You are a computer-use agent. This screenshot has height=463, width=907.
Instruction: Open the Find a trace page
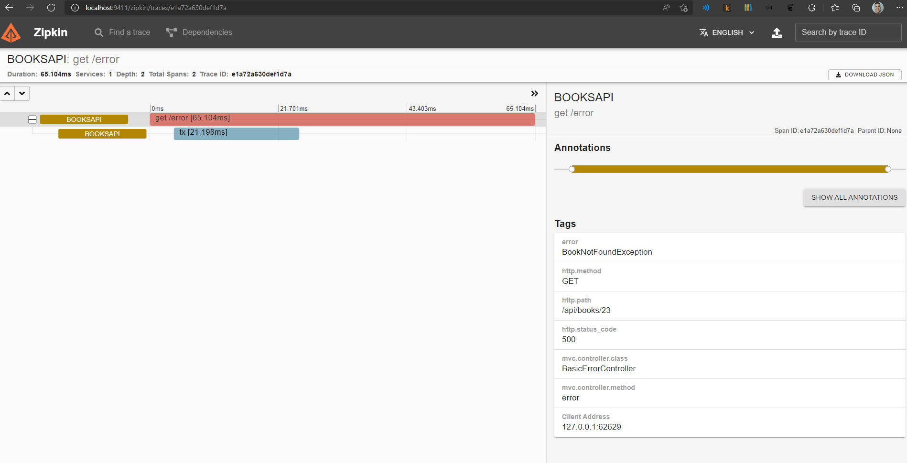coord(122,32)
